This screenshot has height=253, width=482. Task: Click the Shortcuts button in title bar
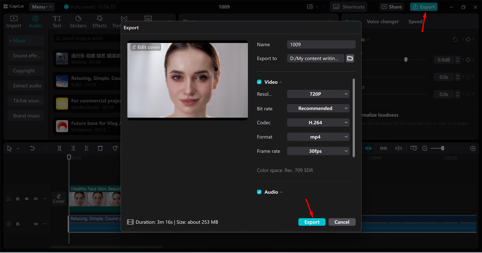tap(349, 7)
